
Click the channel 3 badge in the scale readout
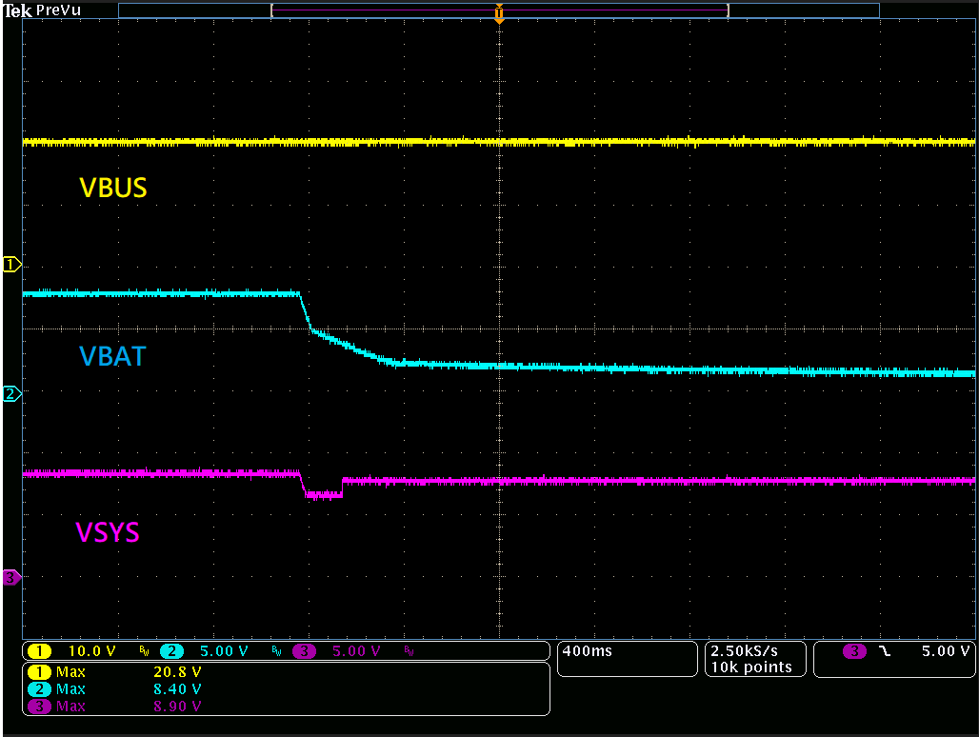click(x=304, y=651)
